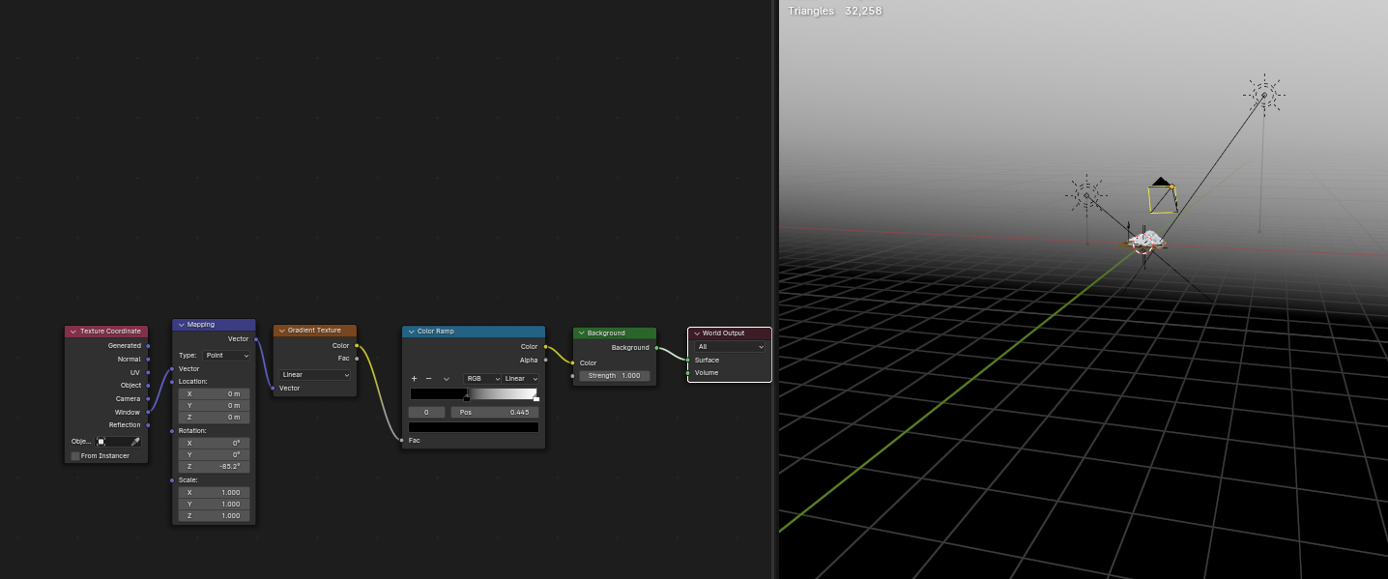
Task: Open the black stop color swatch
Action: 475,427
